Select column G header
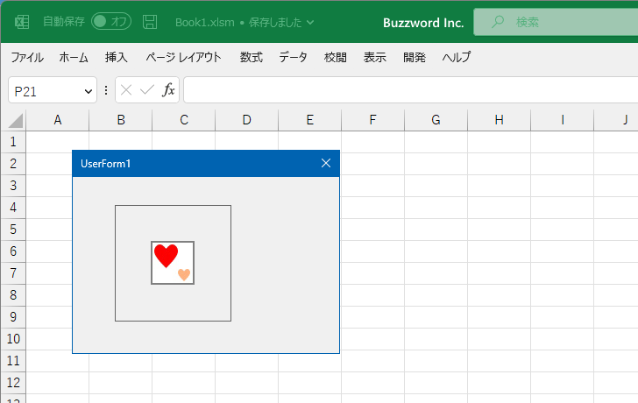 pos(436,120)
